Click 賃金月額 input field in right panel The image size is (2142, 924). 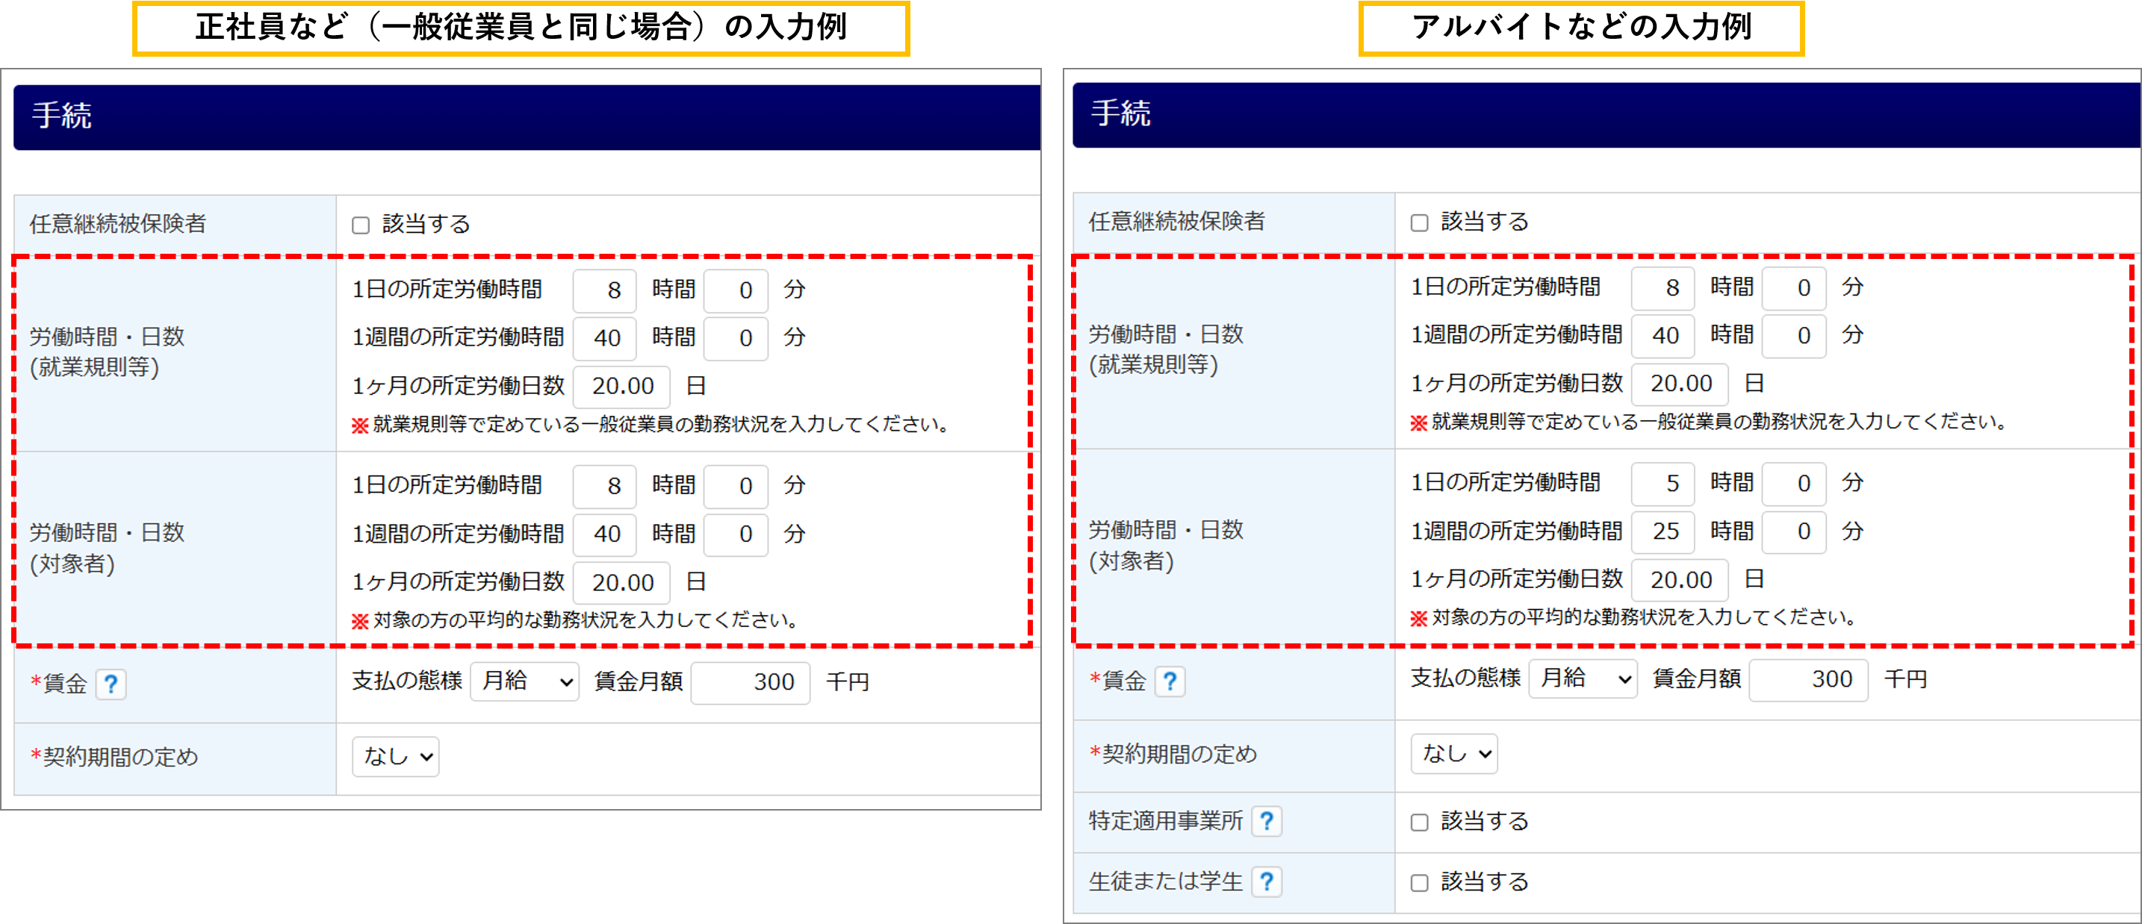1807,680
